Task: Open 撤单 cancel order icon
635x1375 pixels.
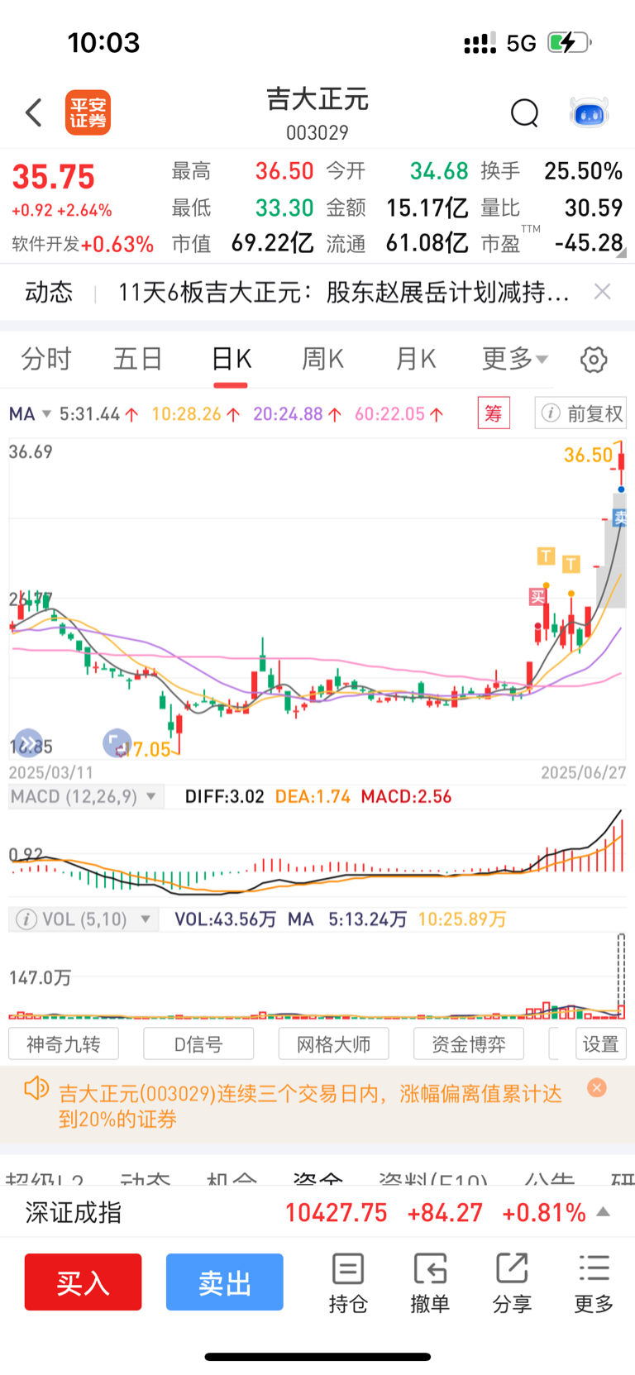Action: (430, 1283)
